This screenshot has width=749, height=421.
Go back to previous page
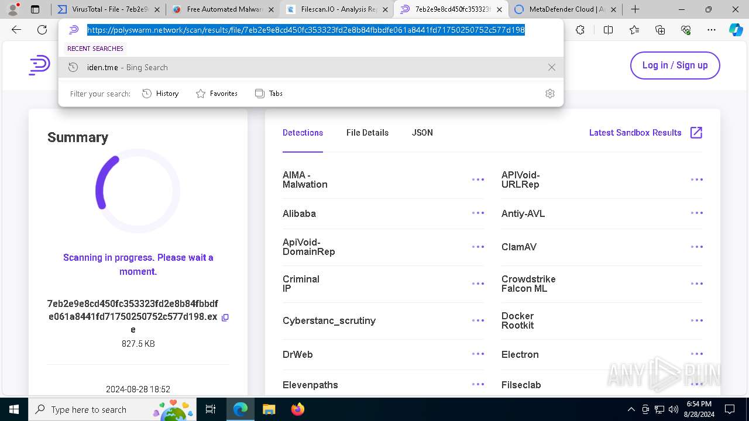[16, 30]
